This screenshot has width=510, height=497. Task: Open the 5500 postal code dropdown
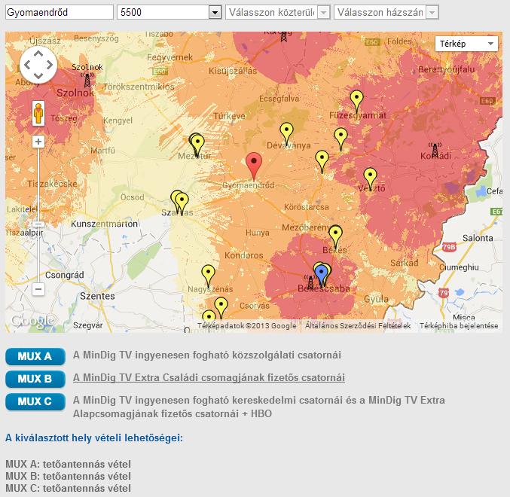point(169,12)
